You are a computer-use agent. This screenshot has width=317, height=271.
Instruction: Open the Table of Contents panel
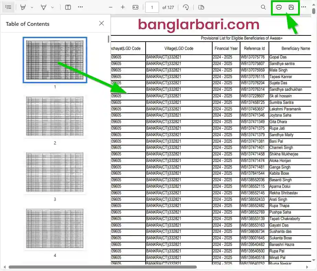(x=8, y=7)
